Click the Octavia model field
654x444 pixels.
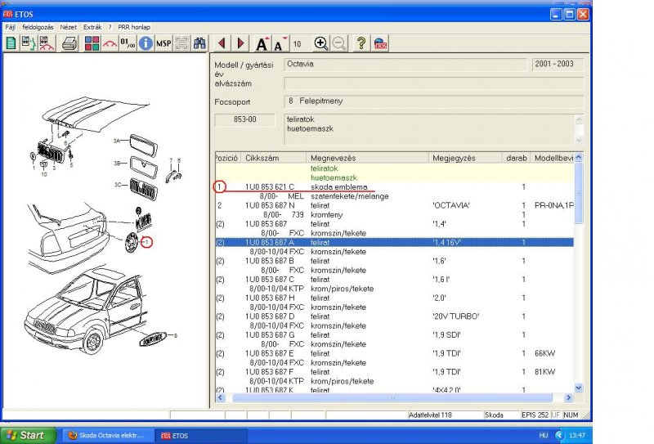[405, 65]
